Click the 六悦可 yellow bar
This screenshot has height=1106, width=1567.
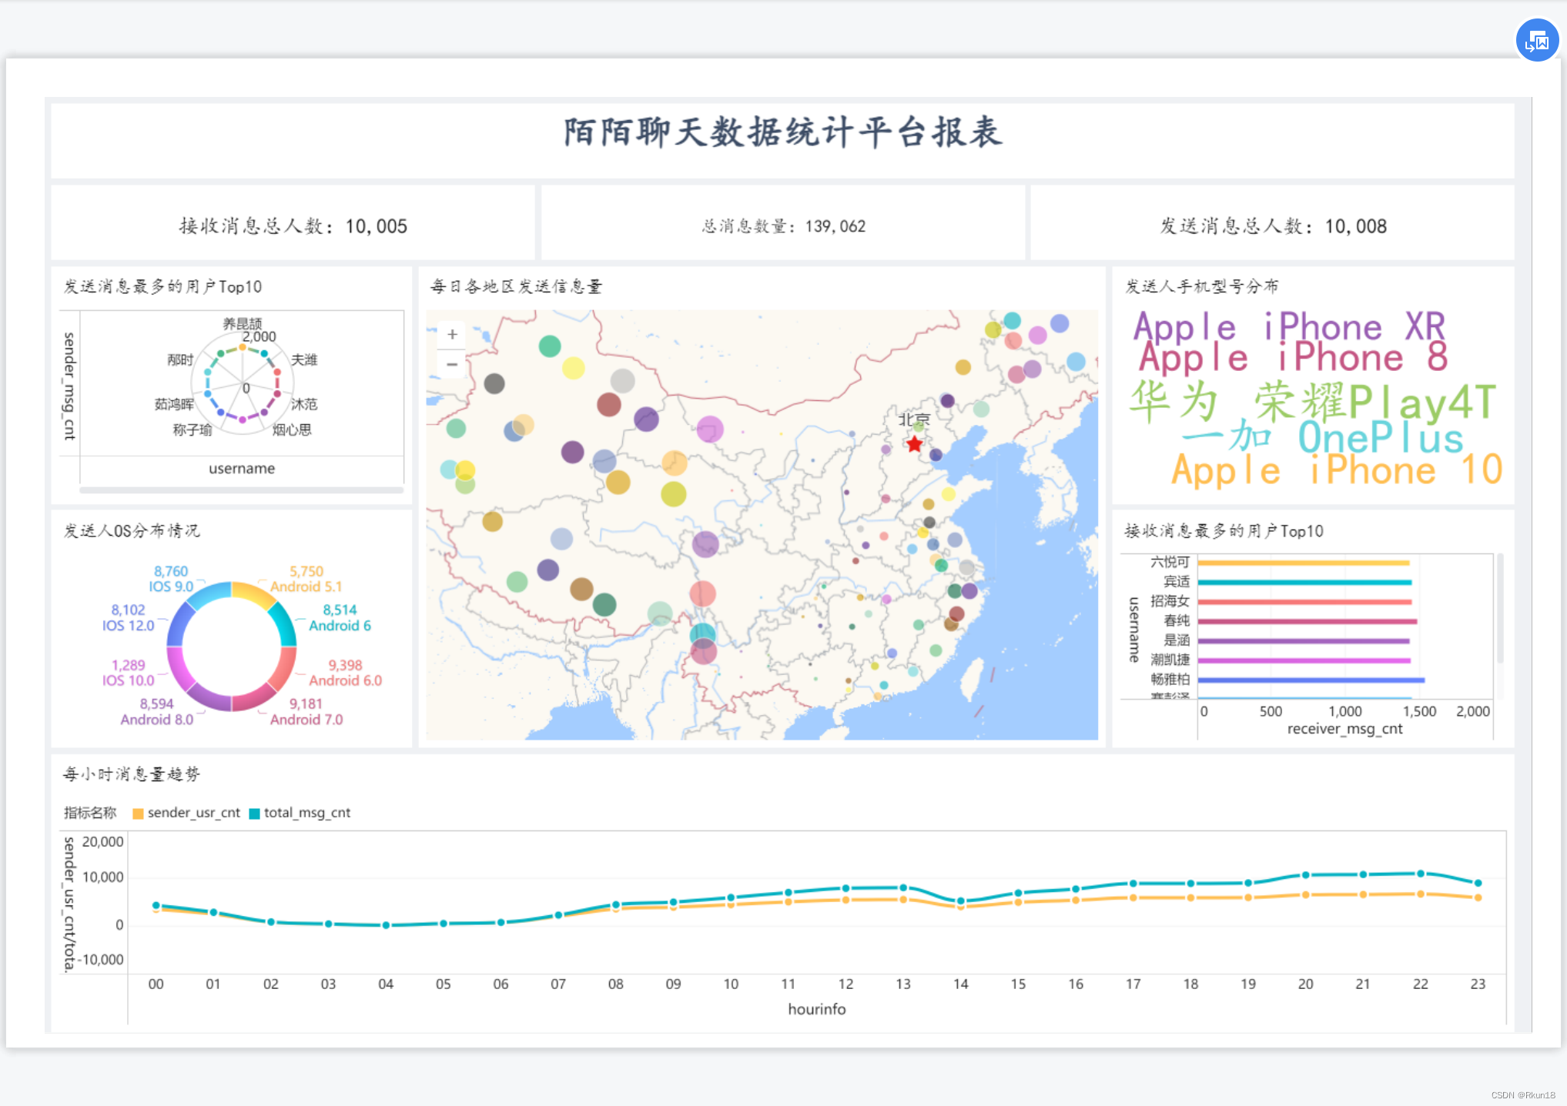[x=1303, y=563]
